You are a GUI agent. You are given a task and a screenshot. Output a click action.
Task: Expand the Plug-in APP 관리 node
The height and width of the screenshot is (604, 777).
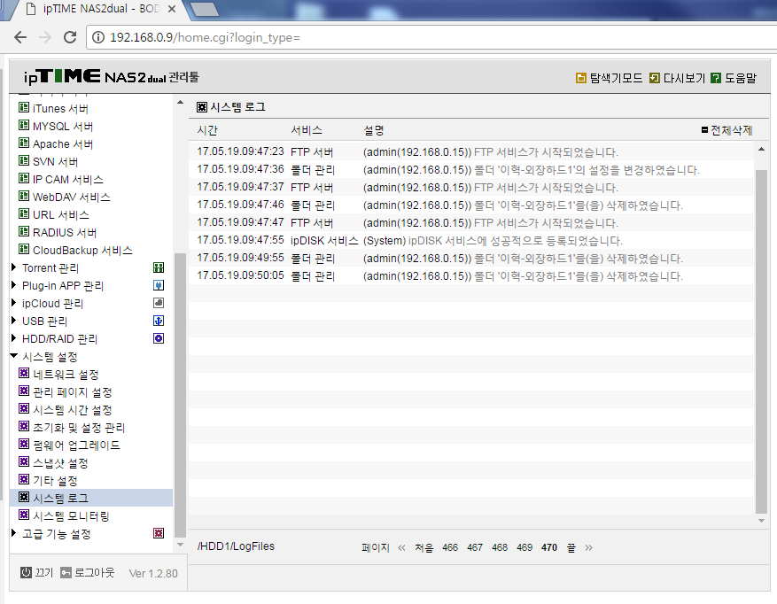[x=14, y=285]
